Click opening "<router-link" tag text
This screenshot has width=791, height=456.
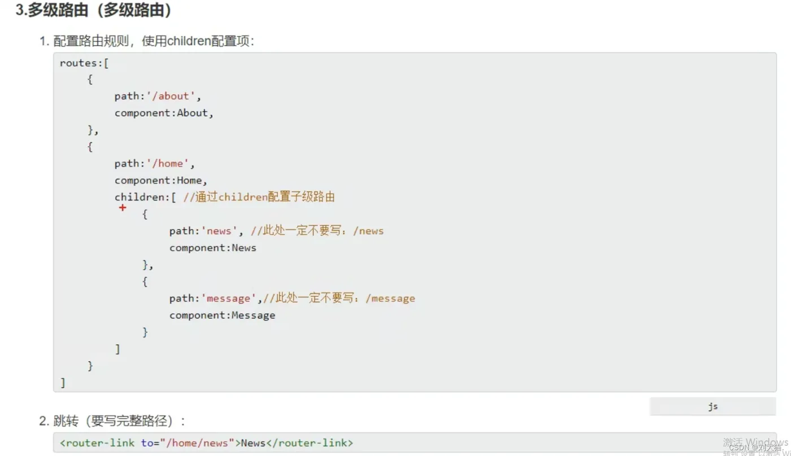97,443
